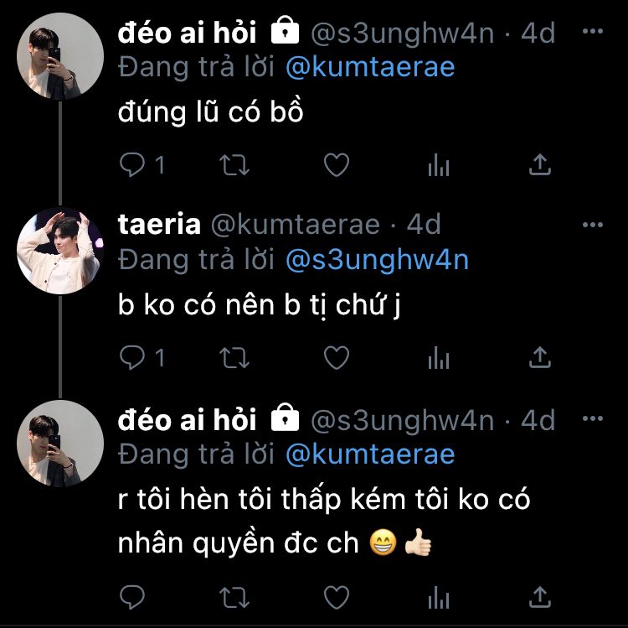Screen dimensions: 628x628
Task: Reply to the "đúng lũ có bồ" tweet
Action: (133, 165)
